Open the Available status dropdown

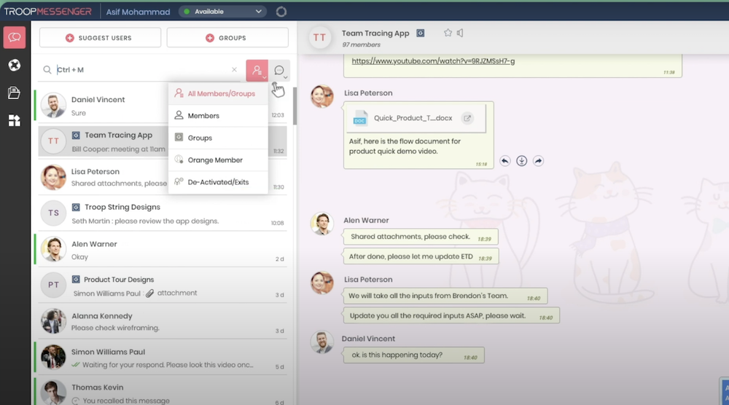coord(222,12)
